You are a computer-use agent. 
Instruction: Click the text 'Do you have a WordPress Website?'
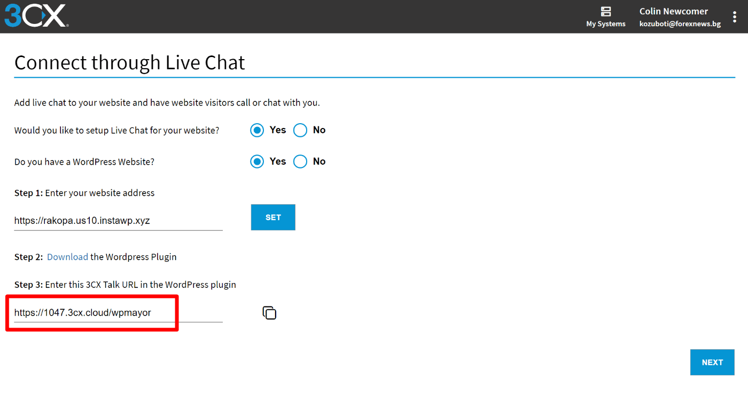tap(84, 162)
